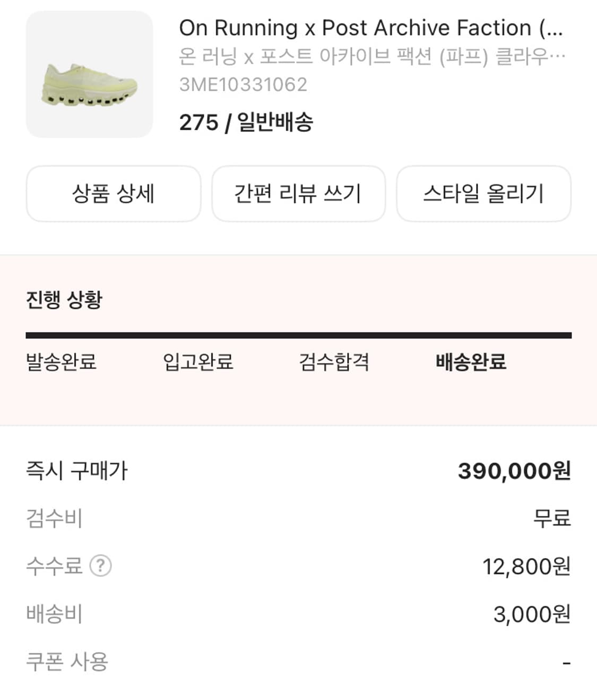Click the 390,000원 purchase price
The width and height of the screenshot is (597, 691).
coord(514,471)
